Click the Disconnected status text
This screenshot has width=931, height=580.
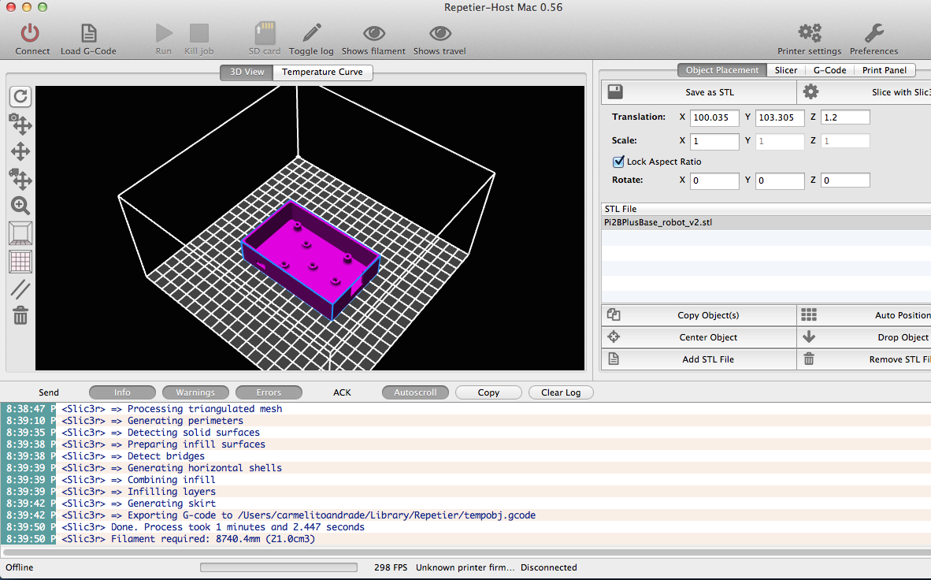pos(549,567)
